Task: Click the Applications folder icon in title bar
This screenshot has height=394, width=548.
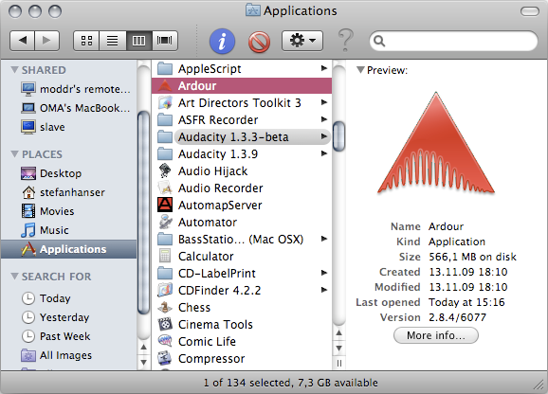Action: pyautogui.click(x=253, y=10)
